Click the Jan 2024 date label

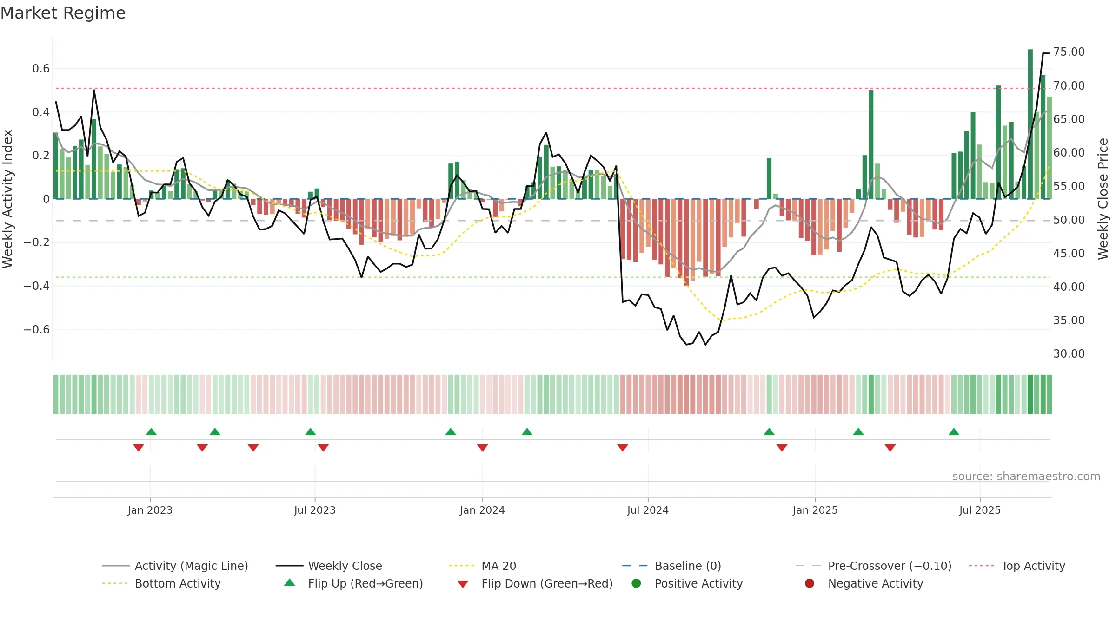coord(482,510)
